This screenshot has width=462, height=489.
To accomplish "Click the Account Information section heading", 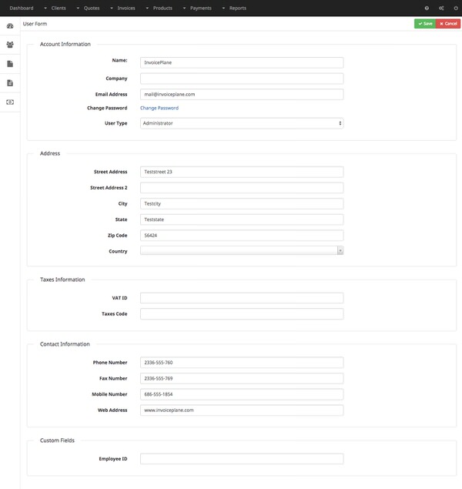I will pyautogui.click(x=65, y=45).
